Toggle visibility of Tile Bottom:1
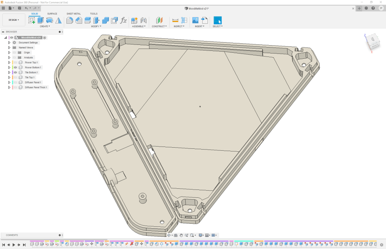This screenshot has width=386, height=249. (x=15, y=72)
